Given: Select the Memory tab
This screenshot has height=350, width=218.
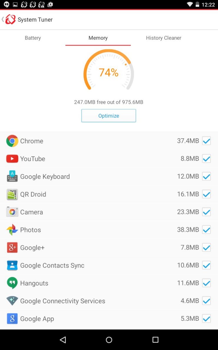Looking at the screenshot, I should click(x=98, y=38).
